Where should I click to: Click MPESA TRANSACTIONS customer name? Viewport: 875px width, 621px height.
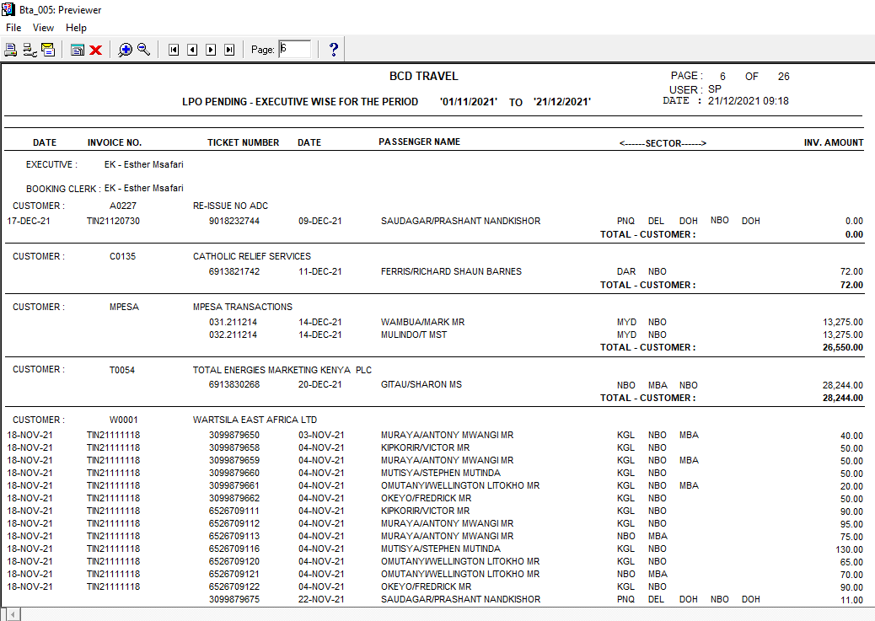pyautogui.click(x=243, y=307)
